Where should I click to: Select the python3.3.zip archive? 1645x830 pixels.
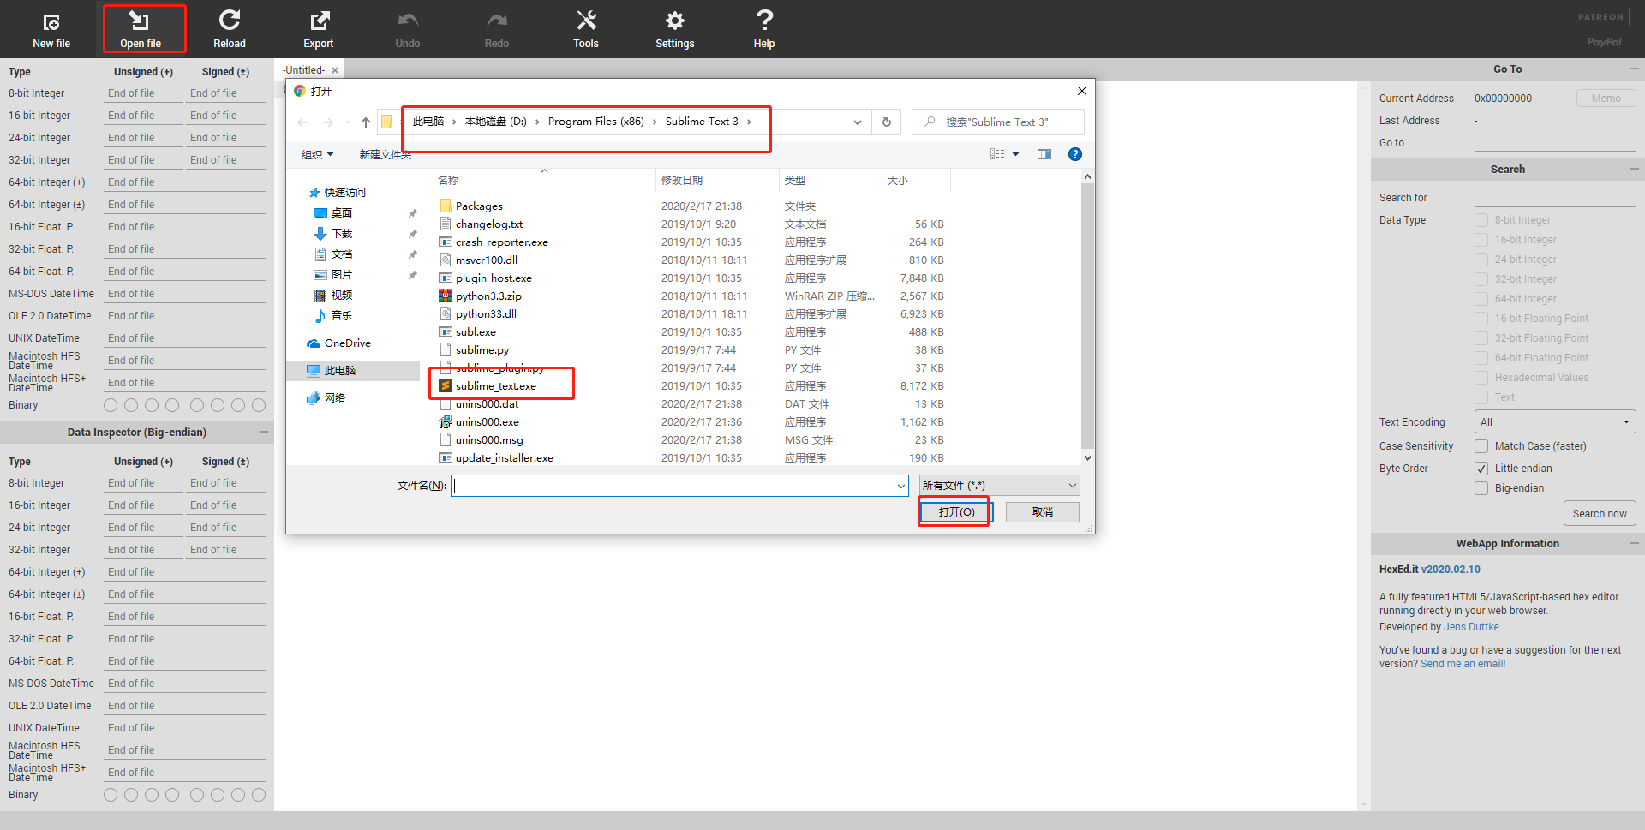(488, 296)
